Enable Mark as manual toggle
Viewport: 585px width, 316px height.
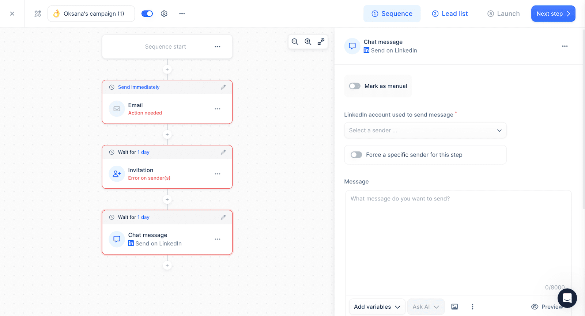(x=355, y=86)
